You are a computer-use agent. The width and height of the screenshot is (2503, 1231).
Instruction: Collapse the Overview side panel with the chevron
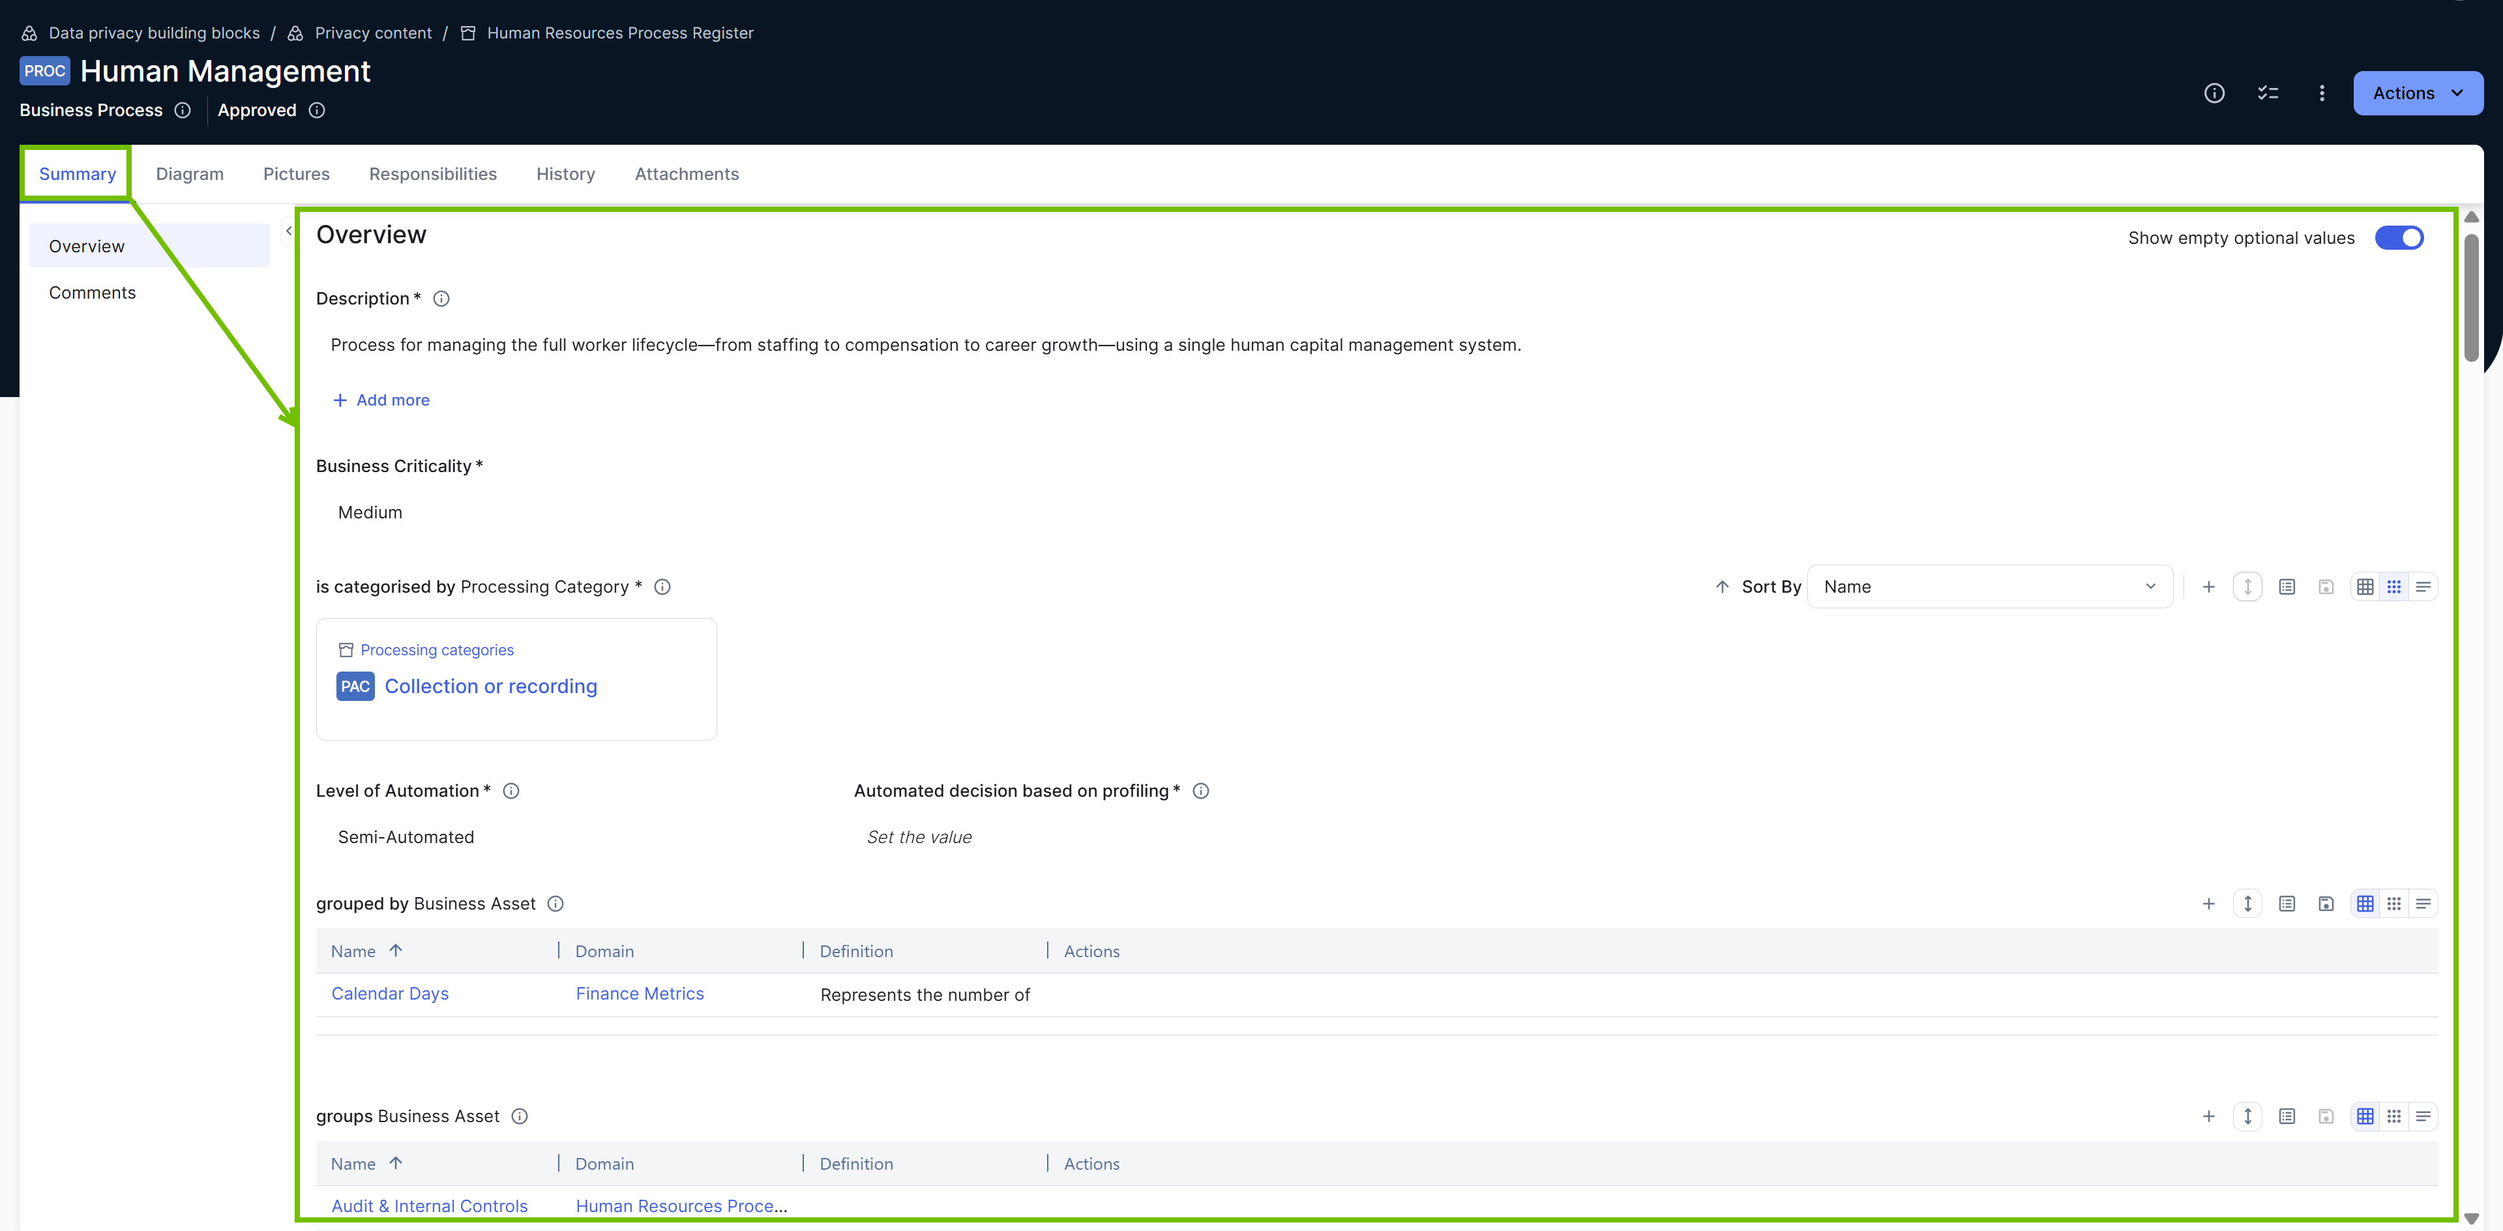(289, 231)
